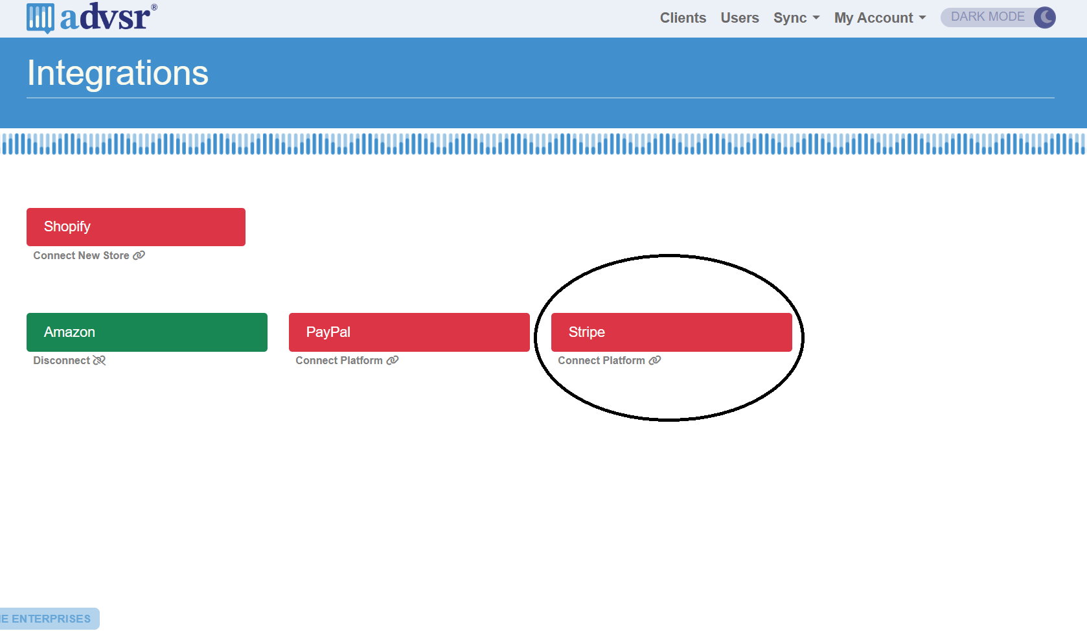Open the My Account dropdown
Image resolution: width=1087 pixels, height=631 pixels.
click(x=880, y=18)
